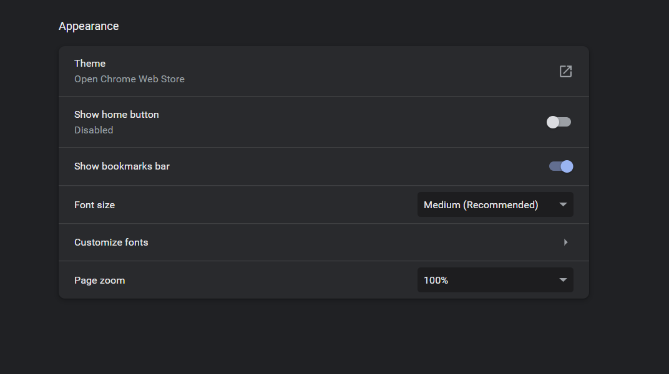Screen dimensions: 669x374
Task: Turn off Show bookmarks bar toggle
Action: pyautogui.click(x=560, y=166)
